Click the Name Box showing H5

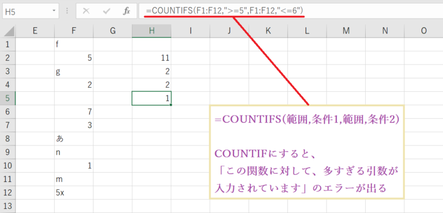[31, 11]
